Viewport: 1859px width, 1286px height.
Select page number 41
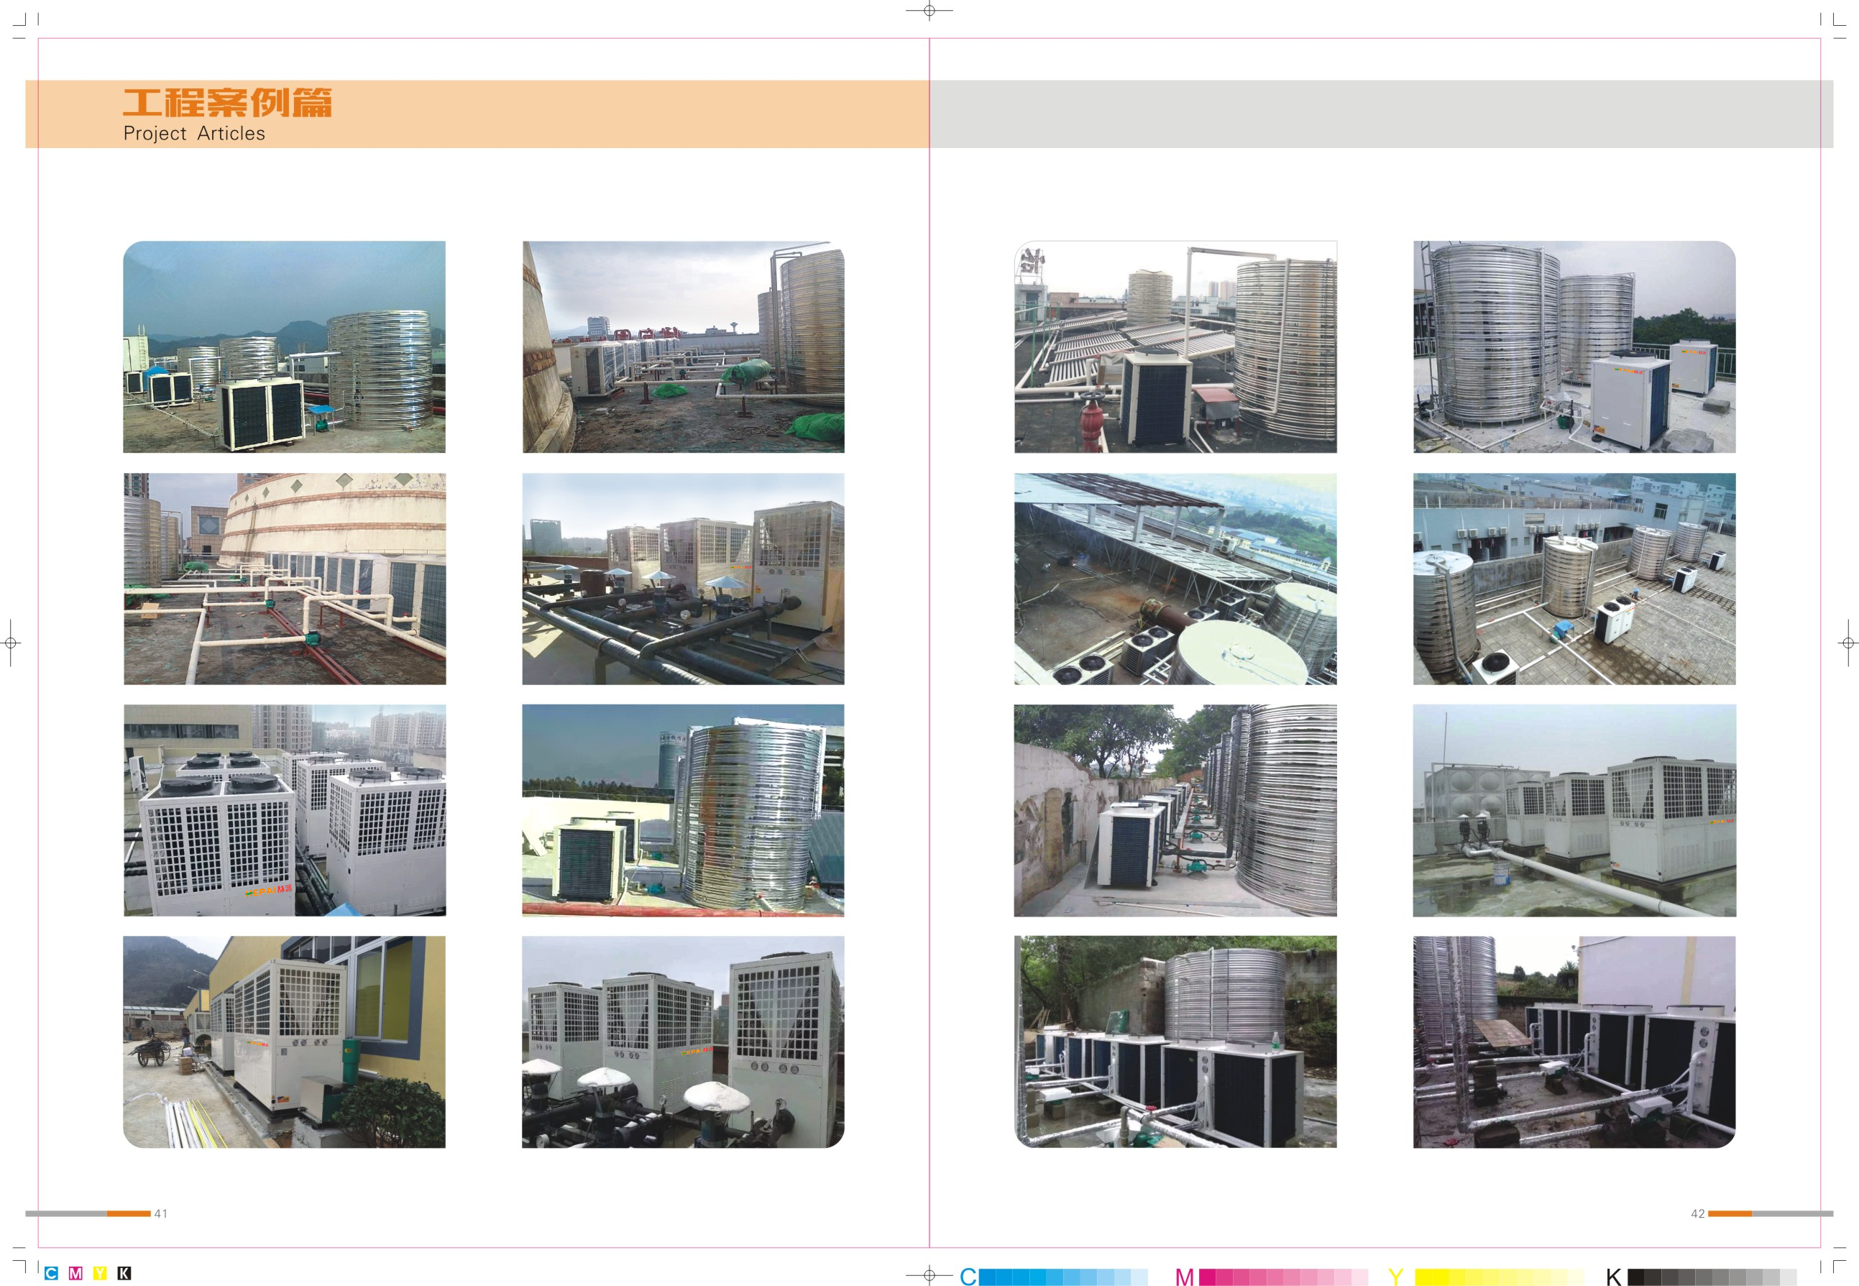[x=161, y=1213]
